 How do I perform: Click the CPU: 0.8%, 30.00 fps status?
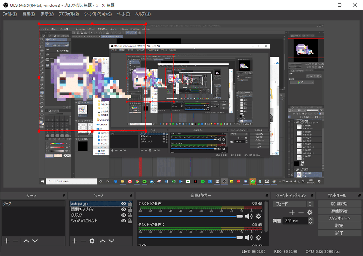click(x=323, y=251)
